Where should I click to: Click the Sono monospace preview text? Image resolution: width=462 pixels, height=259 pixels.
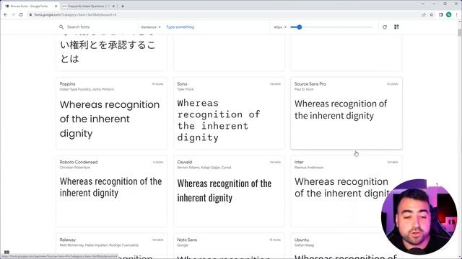click(x=219, y=120)
